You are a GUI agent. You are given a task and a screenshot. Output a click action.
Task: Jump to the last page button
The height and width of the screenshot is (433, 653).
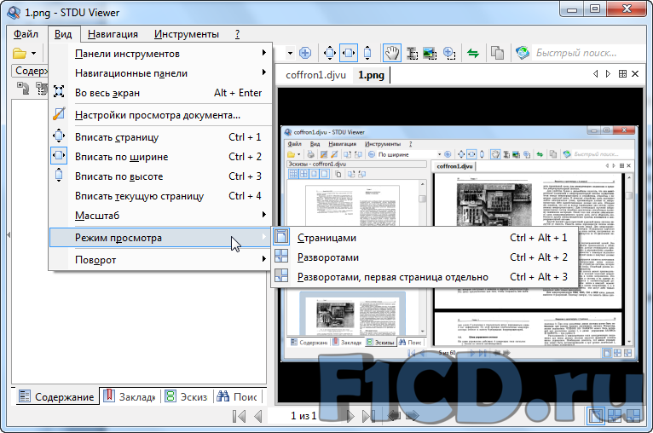point(368,416)
